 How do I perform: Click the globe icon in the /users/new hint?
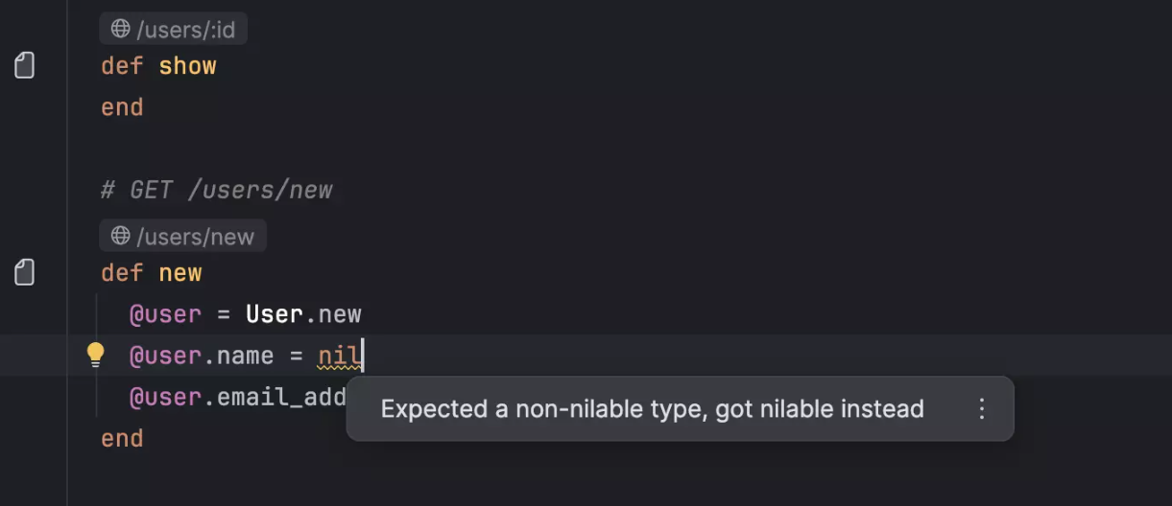click(121, 236)
